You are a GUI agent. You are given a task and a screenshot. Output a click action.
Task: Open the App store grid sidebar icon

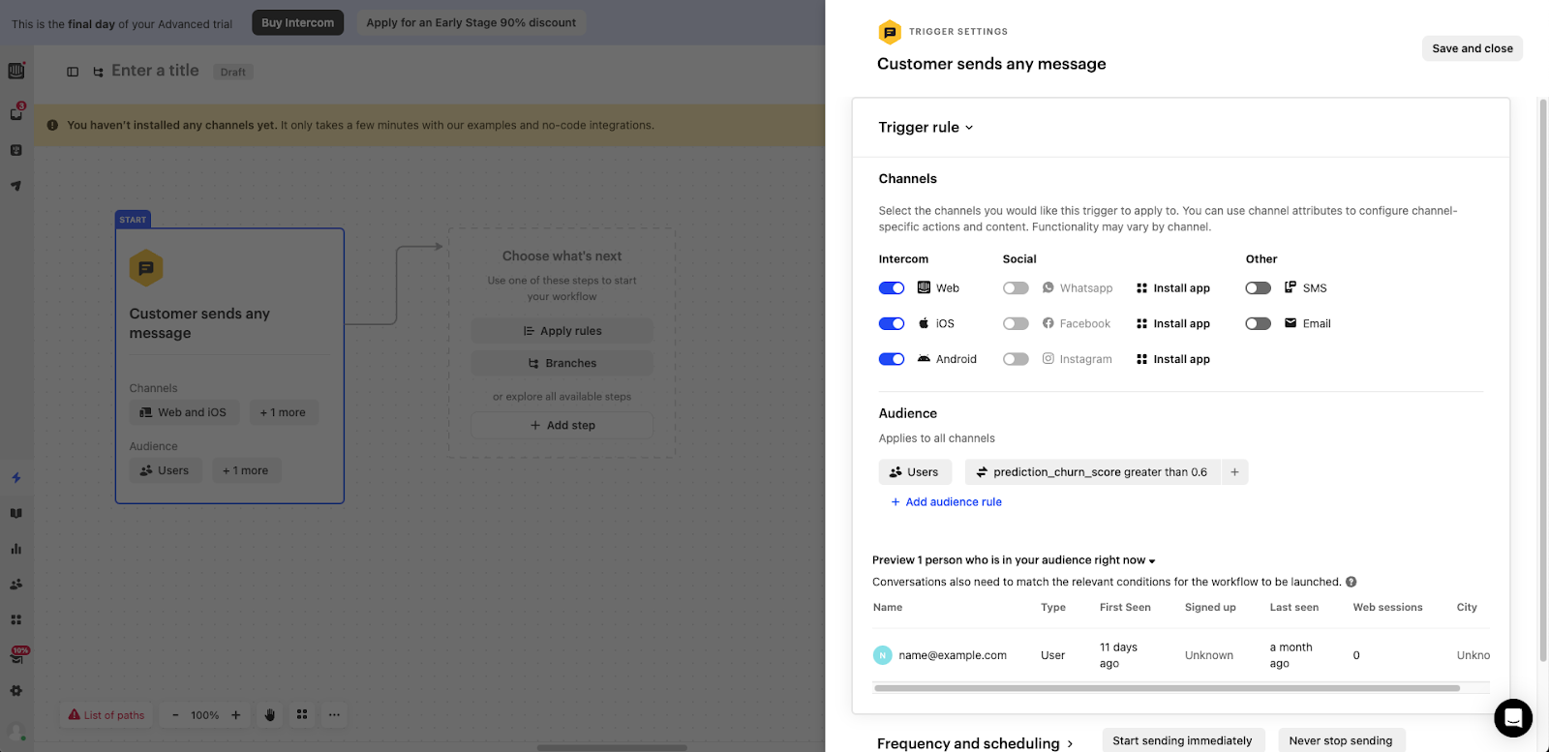(x=16, y=619)
